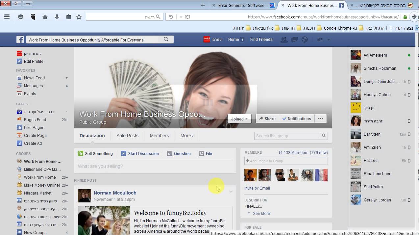Screen dimensions: 419x235
Task: Open Events in left sidebar
Action: pos(26,93)
